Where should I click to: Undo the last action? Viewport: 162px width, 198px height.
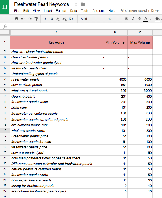click(23, 19)
